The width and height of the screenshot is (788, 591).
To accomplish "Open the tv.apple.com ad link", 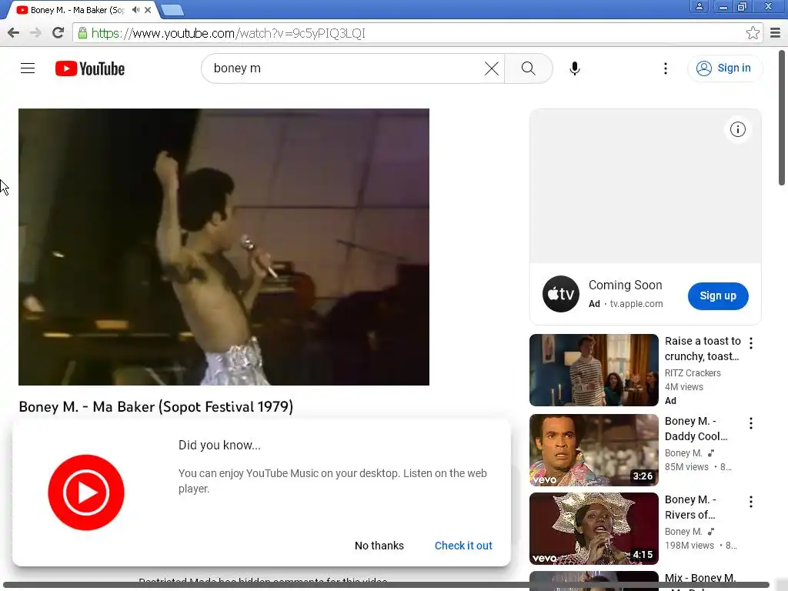I will [x=636, y=304].
